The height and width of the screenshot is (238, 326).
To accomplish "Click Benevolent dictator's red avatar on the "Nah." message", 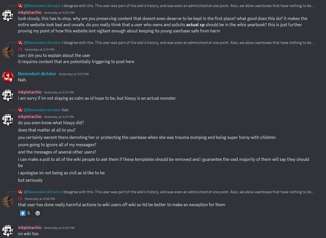I will click(x=8, y=77).
